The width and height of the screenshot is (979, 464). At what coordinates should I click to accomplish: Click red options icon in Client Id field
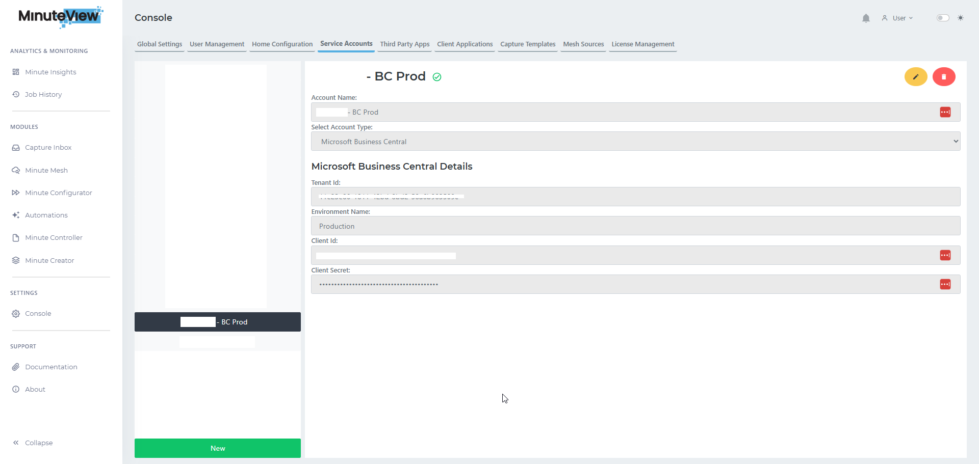(945, 255)
